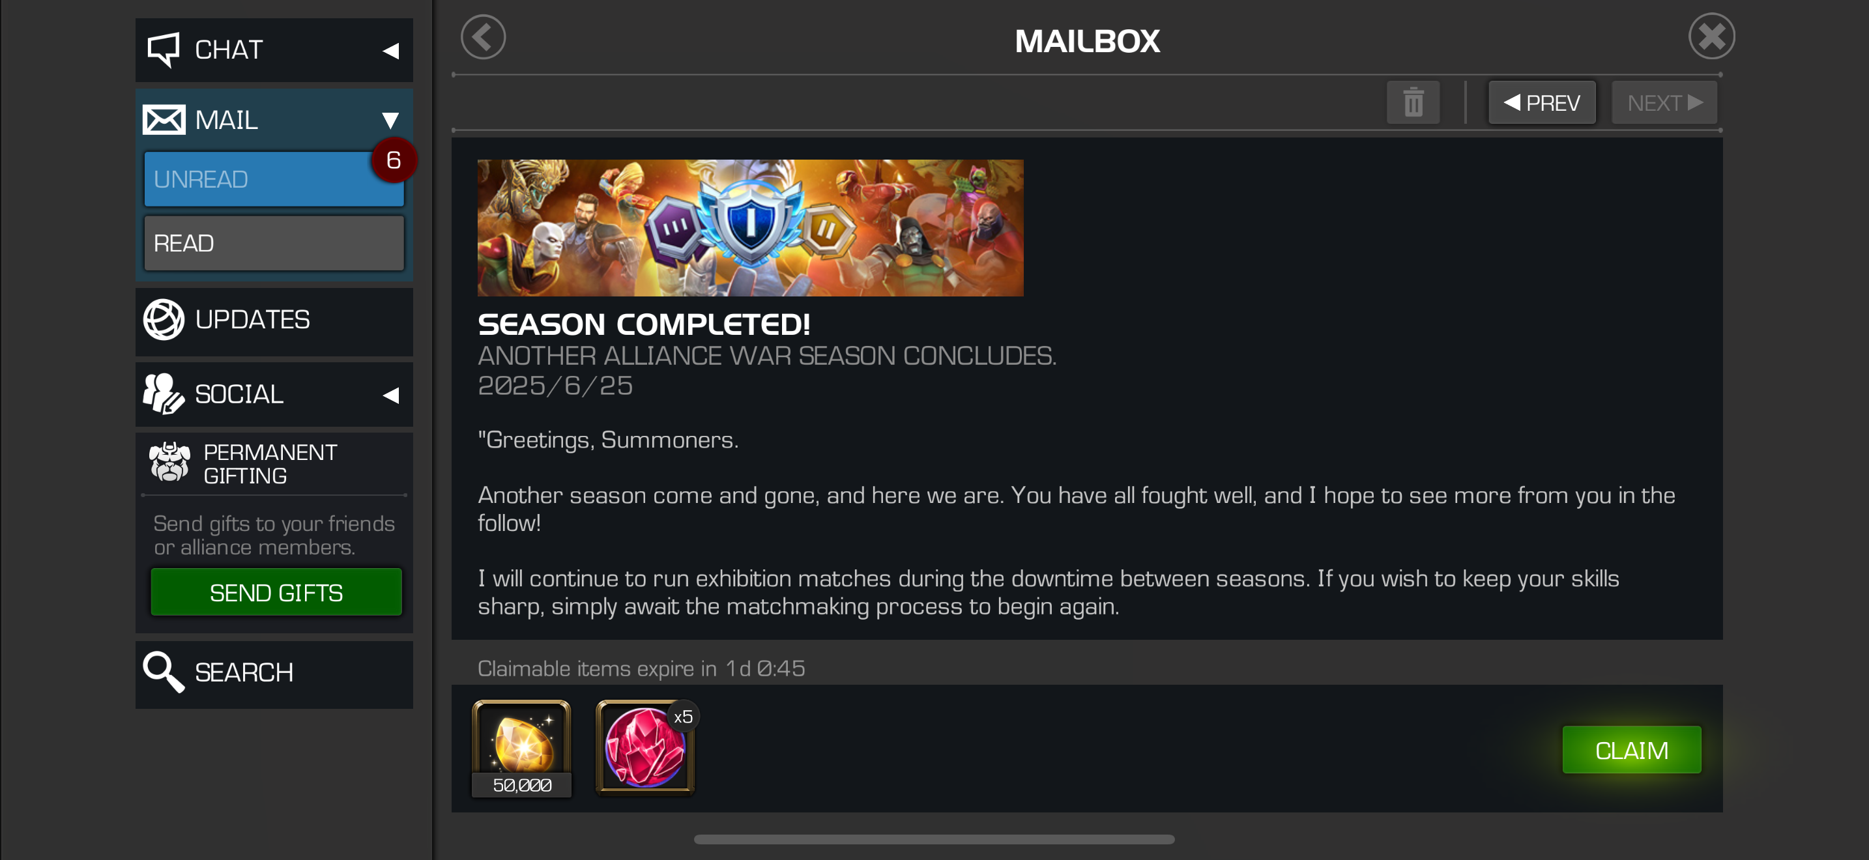Click the back arrow circle icon
1869x860 pixels.
click(x=483, y=37)
